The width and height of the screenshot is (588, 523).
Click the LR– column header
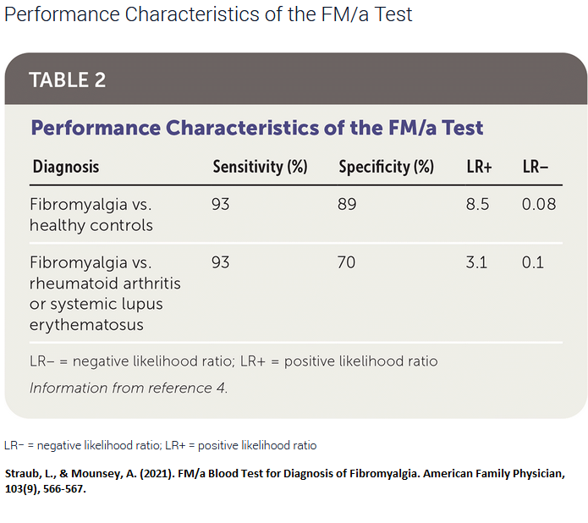(536, 167)
